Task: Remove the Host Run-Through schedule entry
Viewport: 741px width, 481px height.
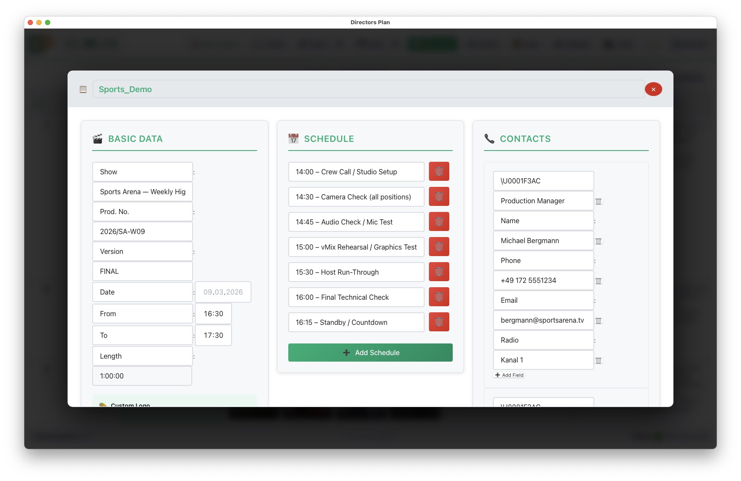Action: [439, 272]
